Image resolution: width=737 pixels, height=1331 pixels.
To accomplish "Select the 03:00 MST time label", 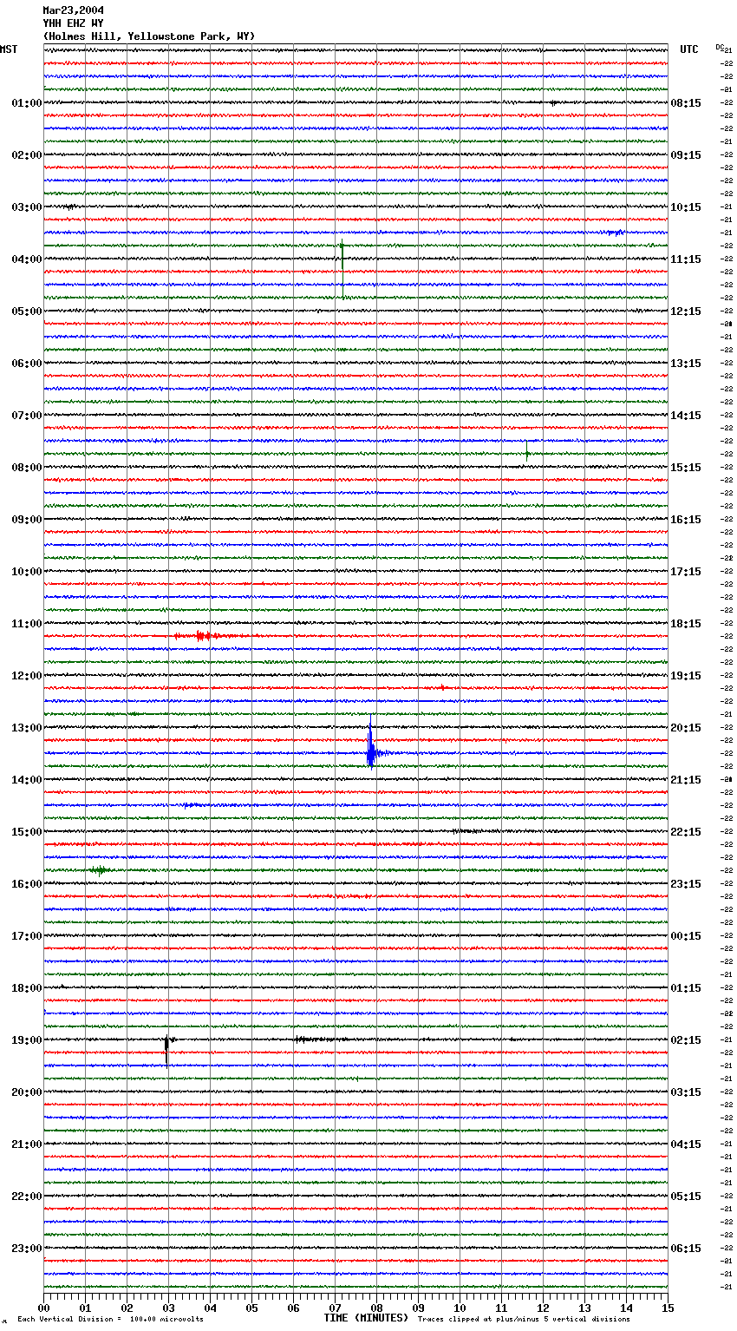I will pyautogui.click(x=27, y=207).
